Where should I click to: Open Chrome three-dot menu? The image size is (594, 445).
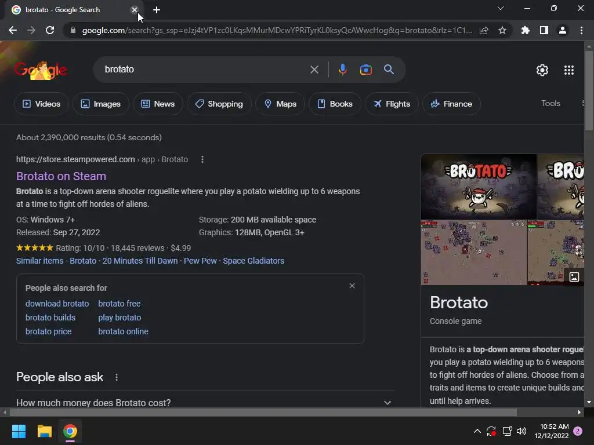(581, 30)
